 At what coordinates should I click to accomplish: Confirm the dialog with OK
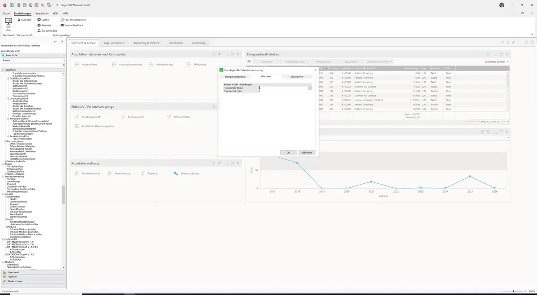coord(288,152)
